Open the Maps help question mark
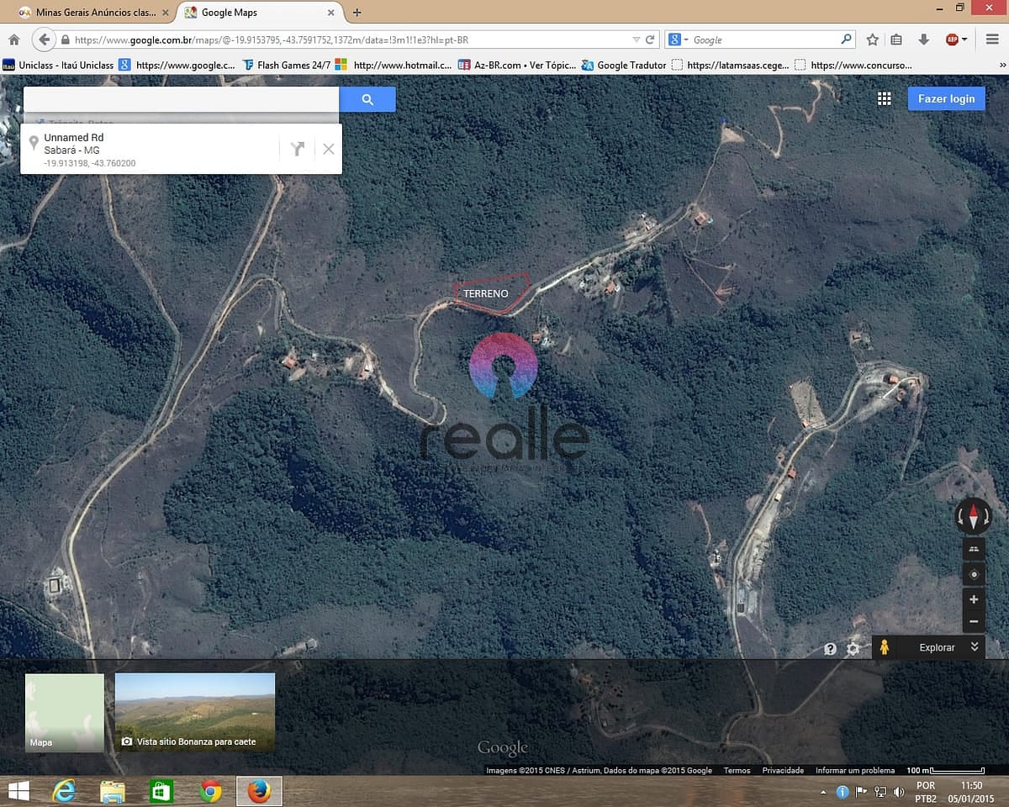Screen dimensions: 1009x807 click(830, 648)
